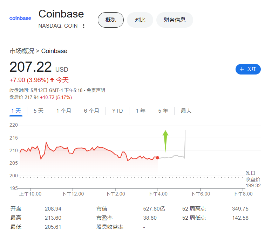Select the 1 个月 chart range
The height and width of the screenshot is (234, 265).
[64, 111]
